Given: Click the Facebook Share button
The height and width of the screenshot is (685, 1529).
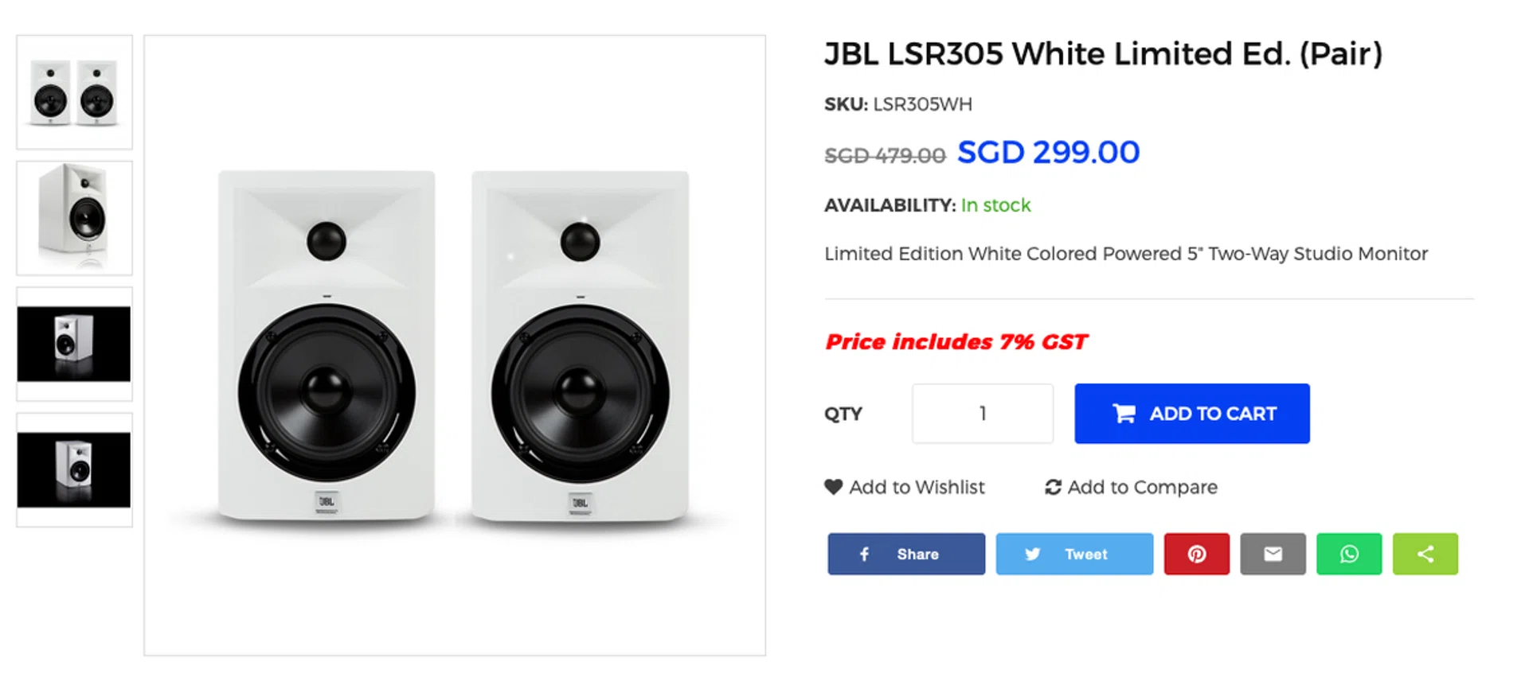Looking at the screenshot, I should click(x=905, y=554).
